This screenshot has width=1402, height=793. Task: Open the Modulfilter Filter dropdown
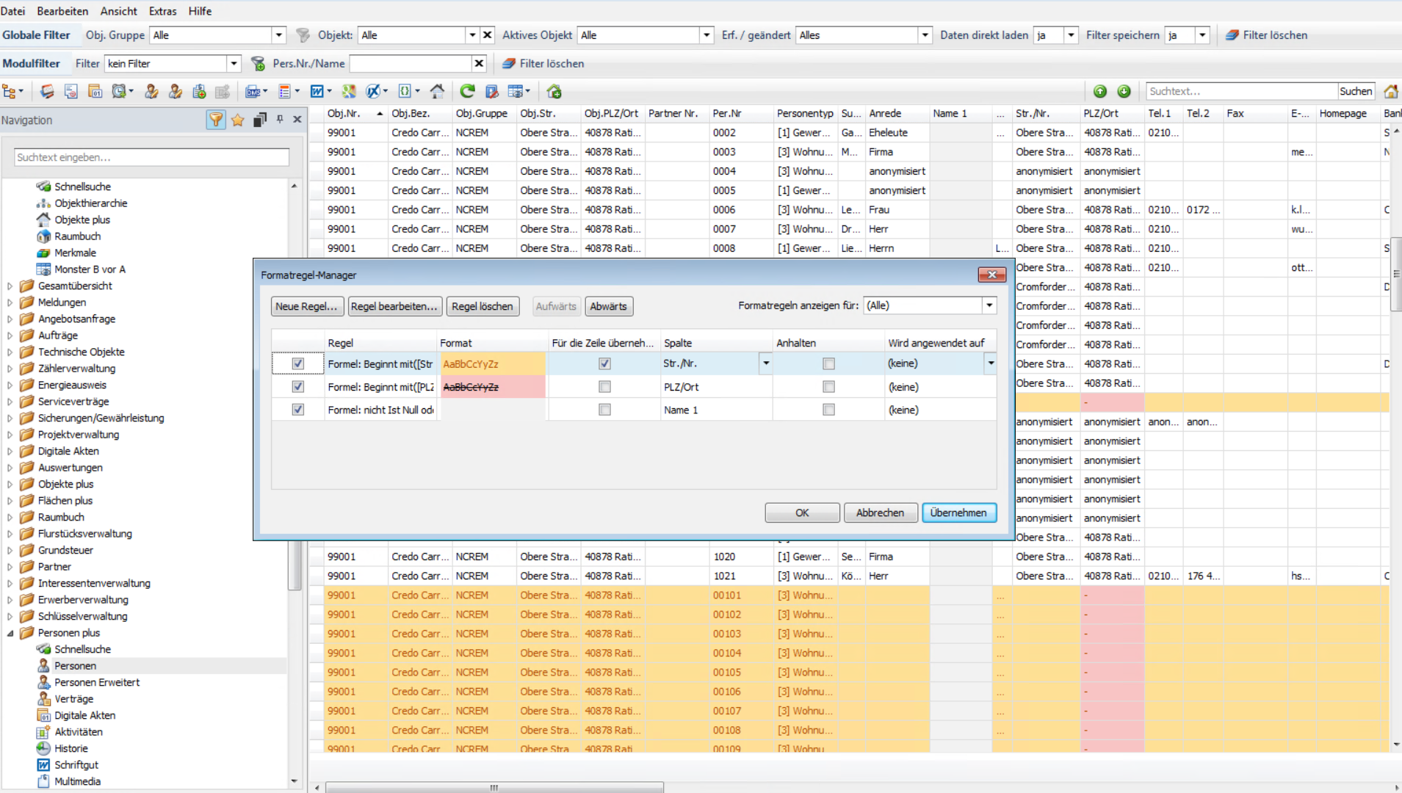(234, 63)
